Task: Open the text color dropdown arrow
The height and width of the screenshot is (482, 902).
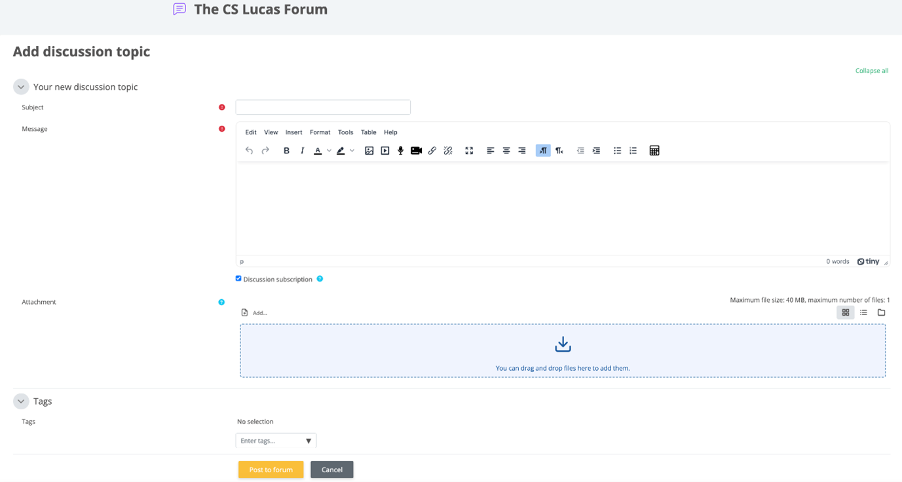Action: click(329, 151)
